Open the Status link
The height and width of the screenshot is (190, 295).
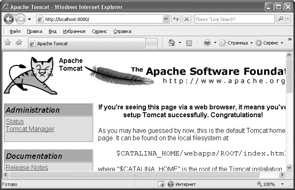point(15,121)
